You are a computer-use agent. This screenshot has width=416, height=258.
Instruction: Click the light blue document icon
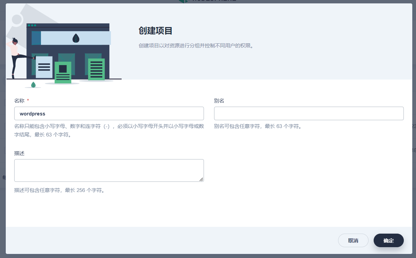44,67
